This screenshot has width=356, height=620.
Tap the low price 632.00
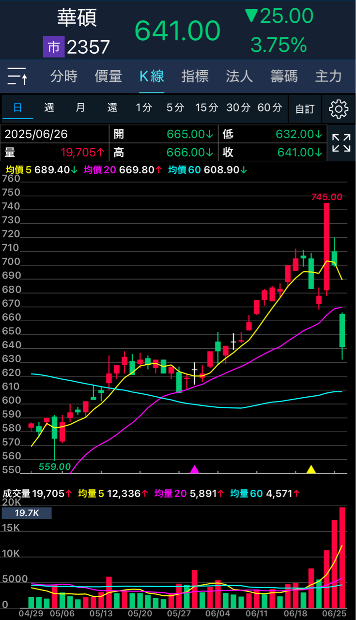point(299,134)
